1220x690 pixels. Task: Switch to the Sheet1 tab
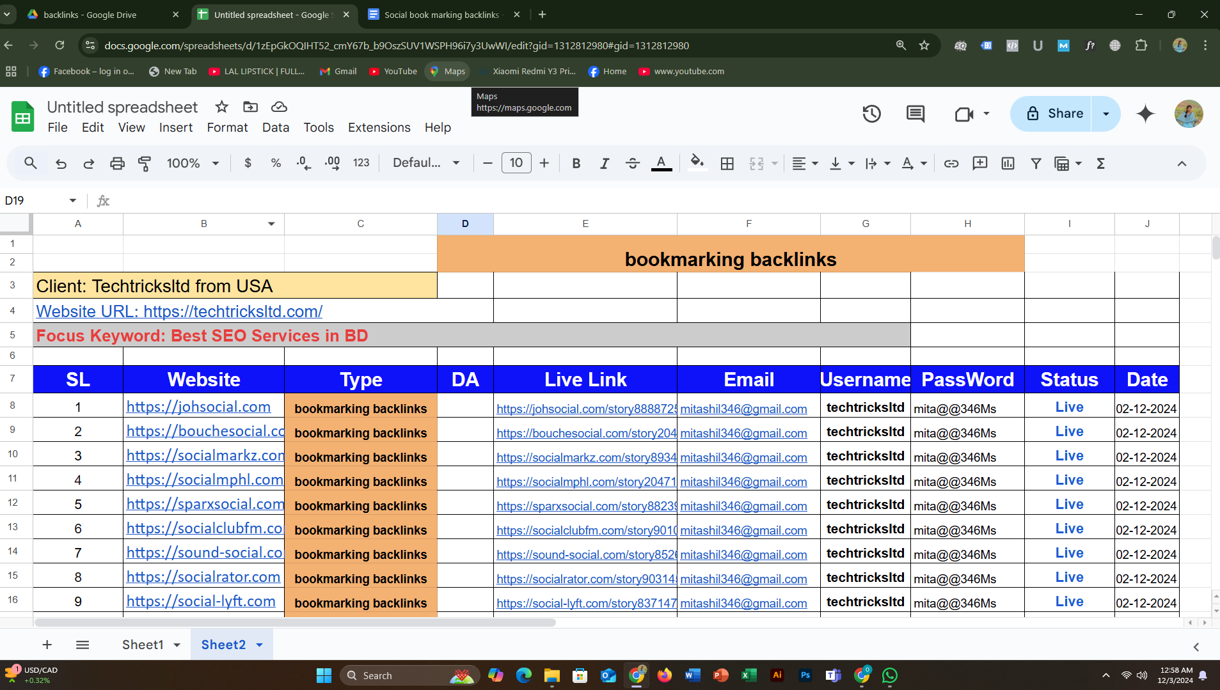pyautogui.click(x=143, y=645)
